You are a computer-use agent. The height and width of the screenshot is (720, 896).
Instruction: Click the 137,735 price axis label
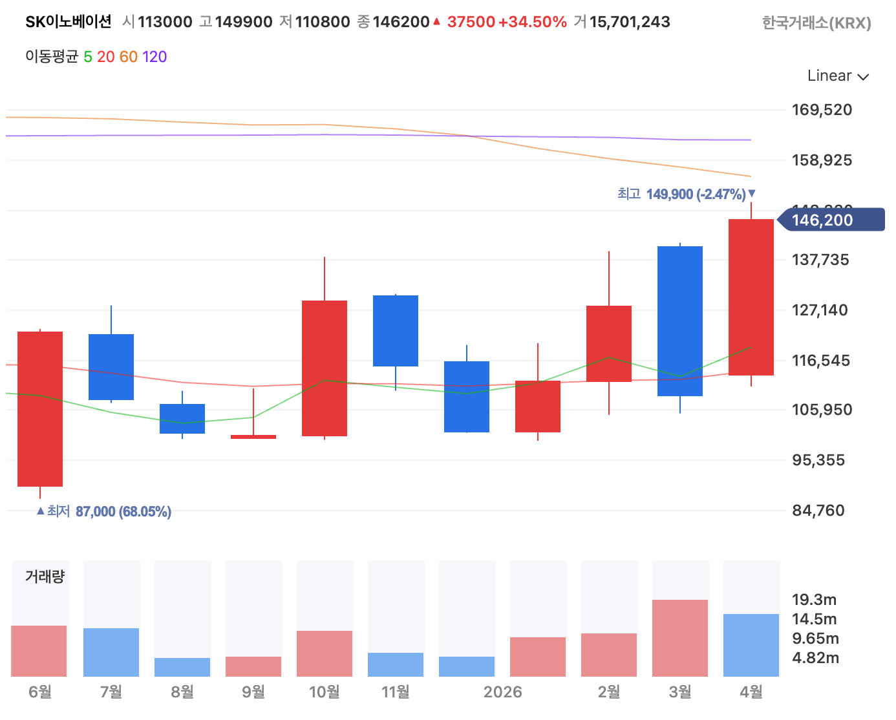pyautogui.click(x=820, y=260)
